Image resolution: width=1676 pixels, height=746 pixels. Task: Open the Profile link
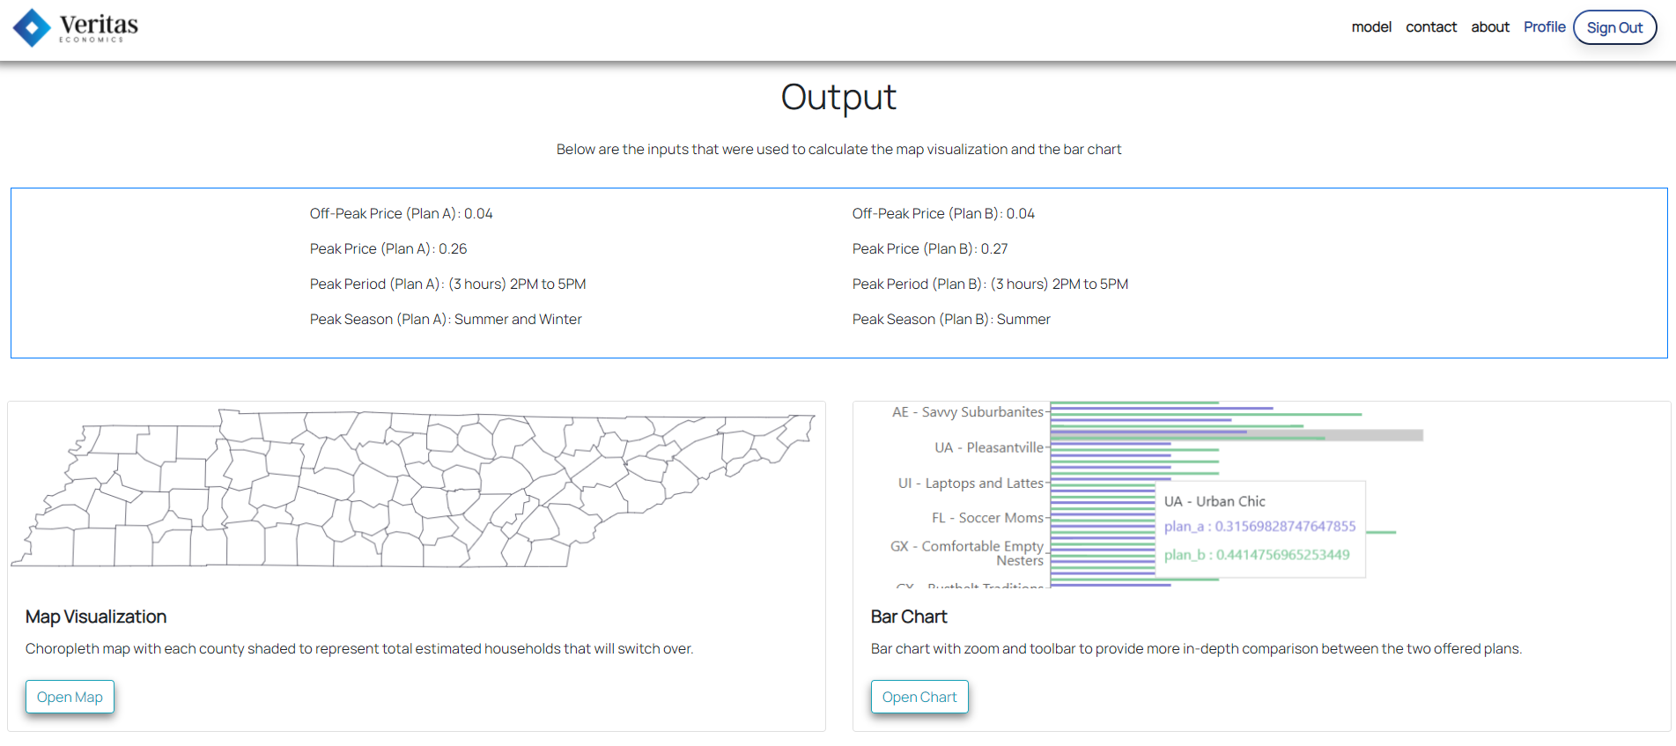pos(1545,27)
